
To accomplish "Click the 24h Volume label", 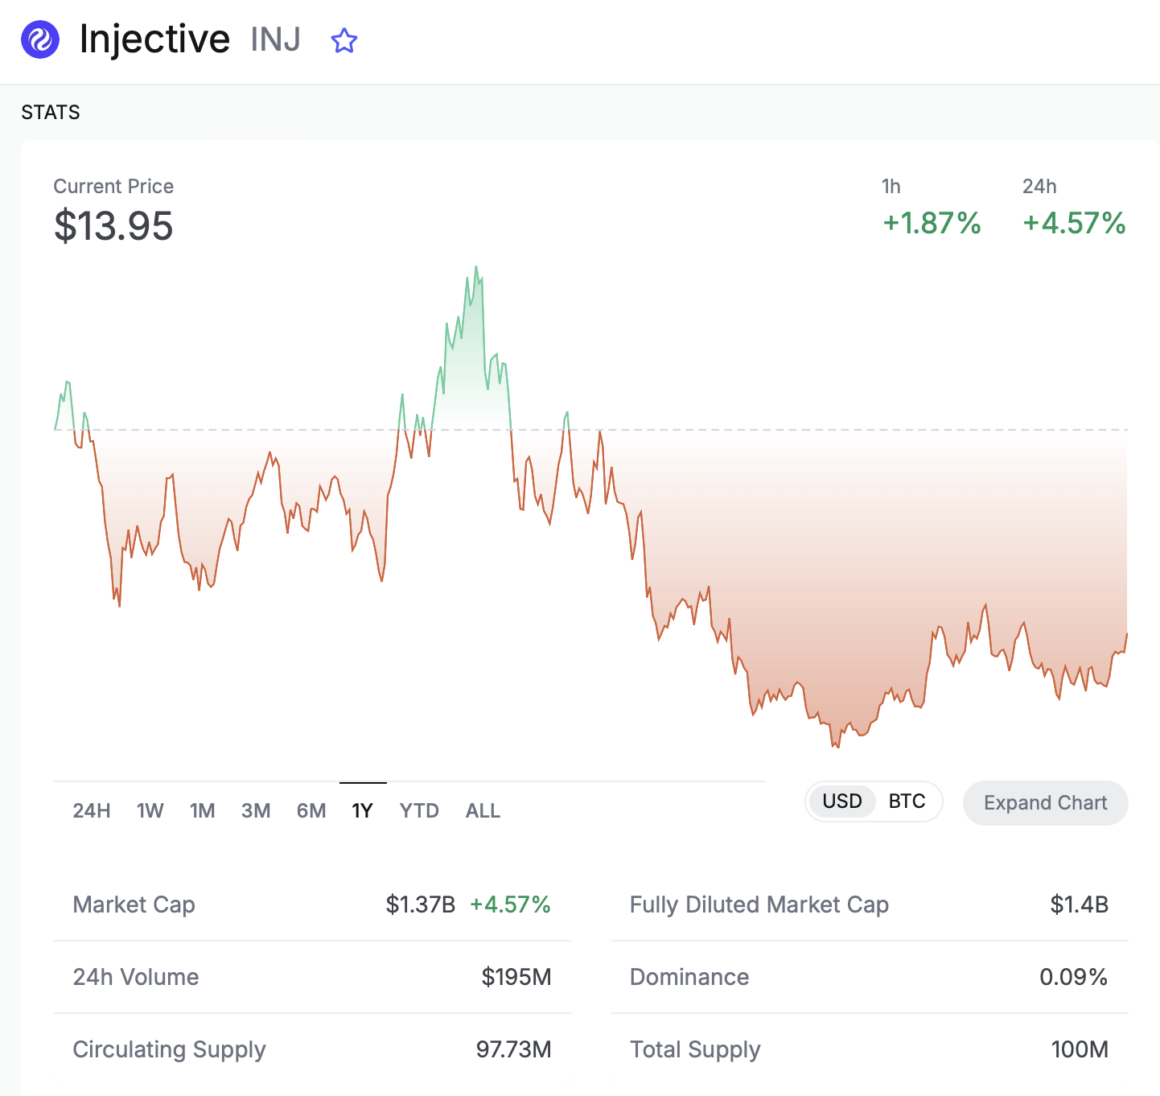I will (136, 977).
